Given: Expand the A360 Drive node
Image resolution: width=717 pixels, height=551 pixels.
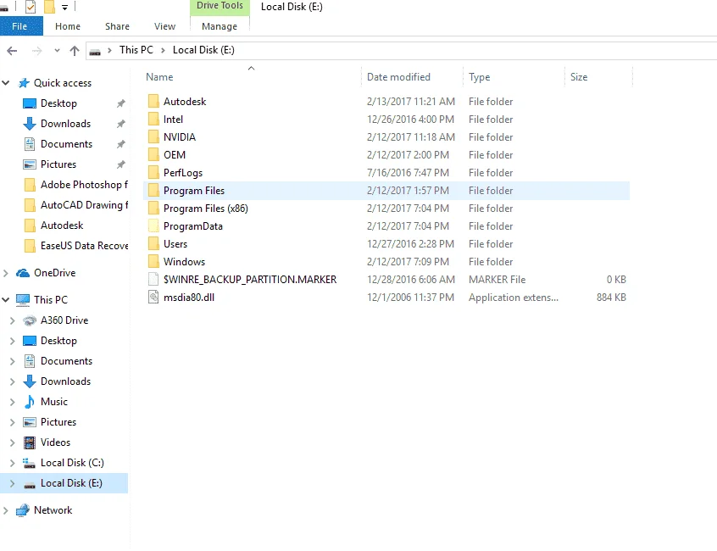Looking at the screenshot, I should pos(13,320).
